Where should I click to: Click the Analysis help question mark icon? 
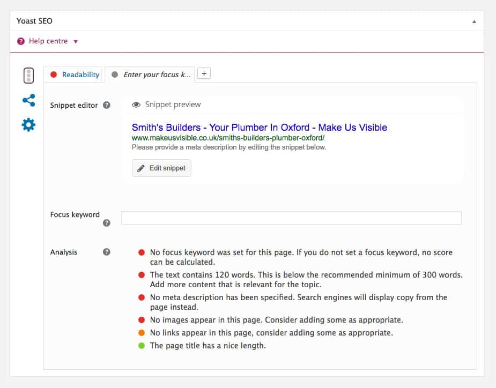107,252
